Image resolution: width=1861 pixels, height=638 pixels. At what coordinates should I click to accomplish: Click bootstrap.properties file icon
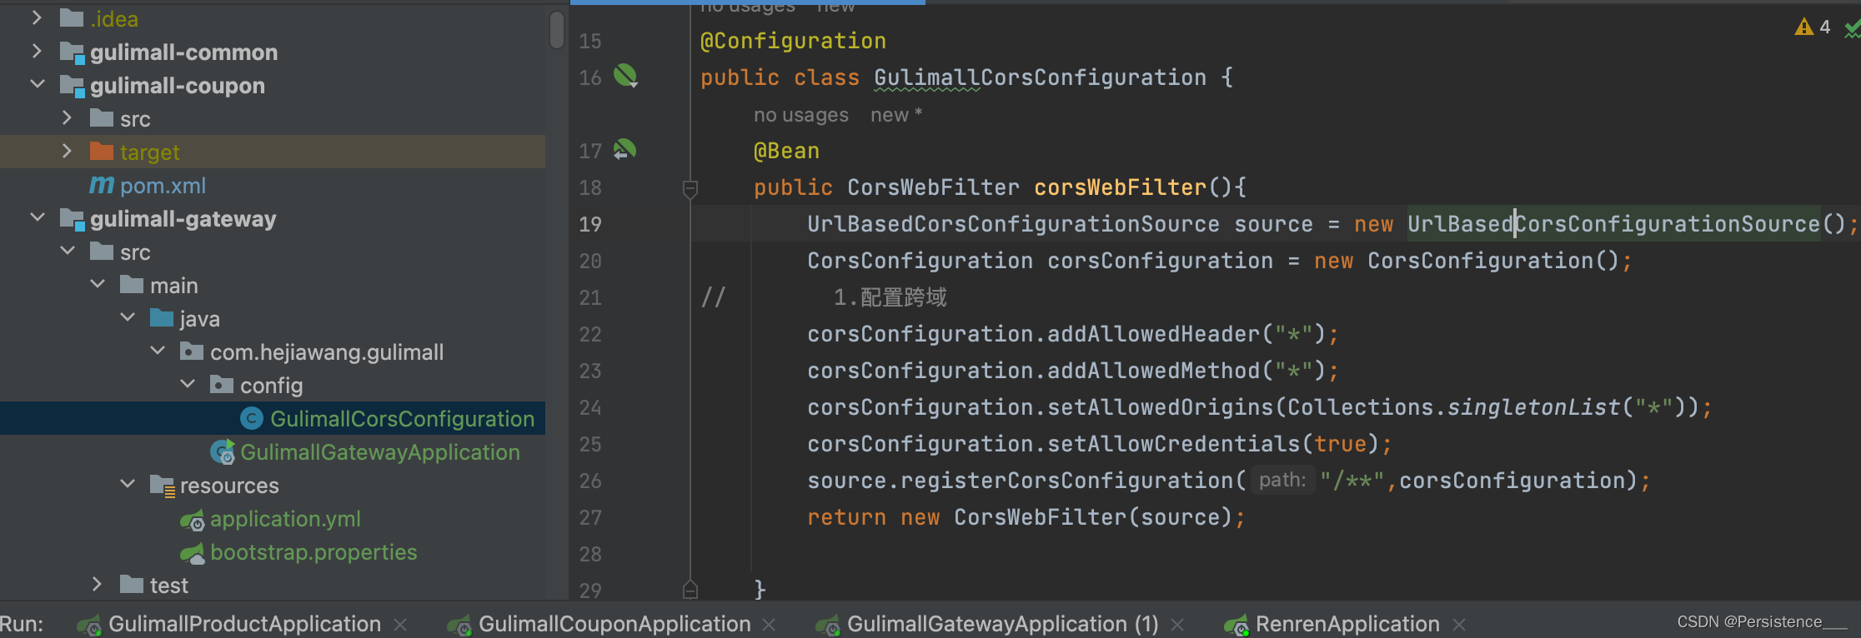pos(193,552)
